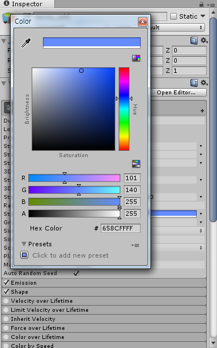
Task: Click in the saturation-brightness color square
Action: click(x=73, y=109)
